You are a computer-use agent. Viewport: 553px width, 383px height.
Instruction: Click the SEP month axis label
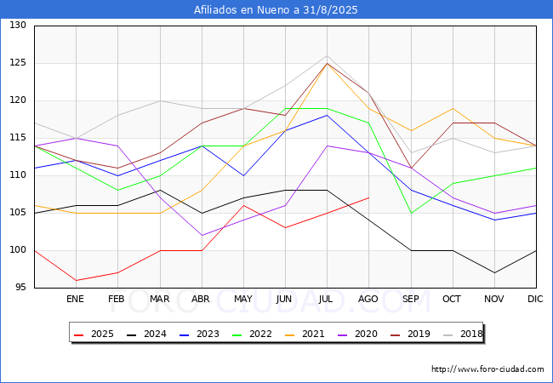[411, 299]
